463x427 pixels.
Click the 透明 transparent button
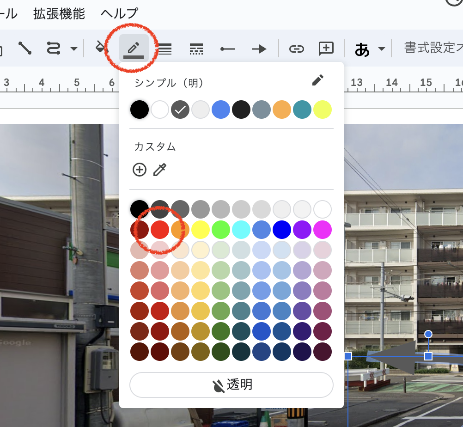click(x=231, y=384)
